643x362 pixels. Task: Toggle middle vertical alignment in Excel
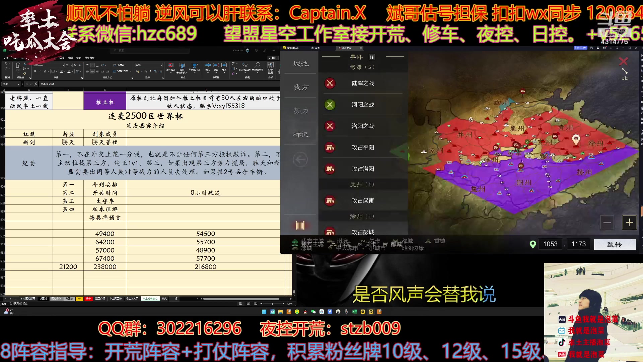92,65
